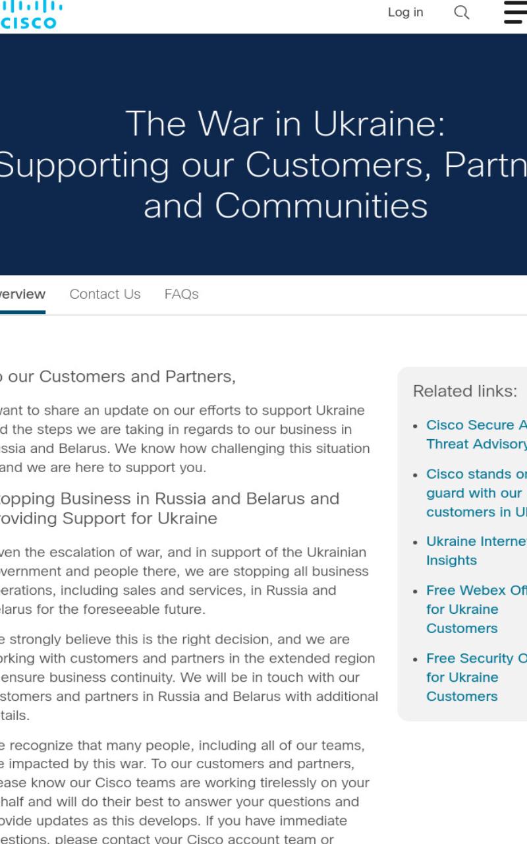The height and width of the screenshot is (844, 527).
Task: Click the paragraph about sharing an update
Action: point(184,439)
